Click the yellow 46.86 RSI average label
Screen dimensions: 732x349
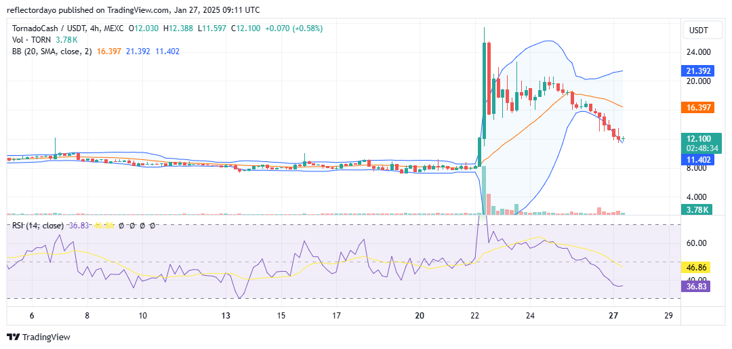pos(697,268)
